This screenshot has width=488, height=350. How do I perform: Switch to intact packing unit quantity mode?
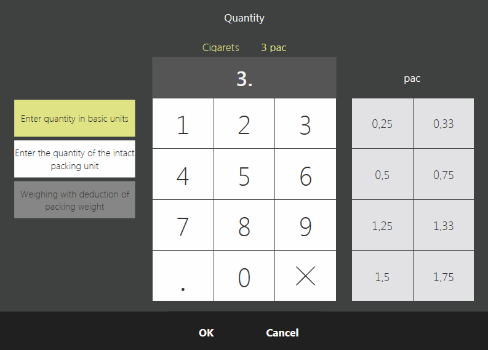(x=74, y=159)
